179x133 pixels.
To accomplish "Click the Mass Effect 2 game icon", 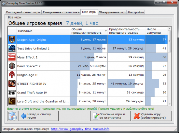I will (12, 57).
